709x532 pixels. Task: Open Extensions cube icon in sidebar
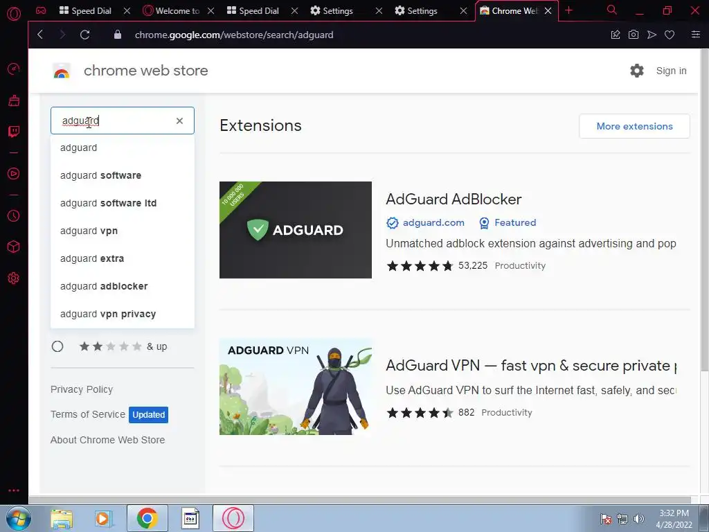[14, 247]
